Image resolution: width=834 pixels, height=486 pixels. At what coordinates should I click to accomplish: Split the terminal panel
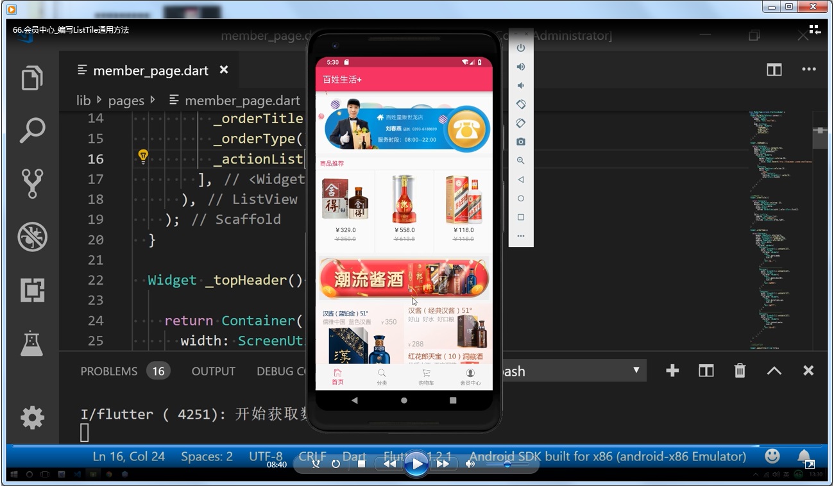click(x=706, y=371)
